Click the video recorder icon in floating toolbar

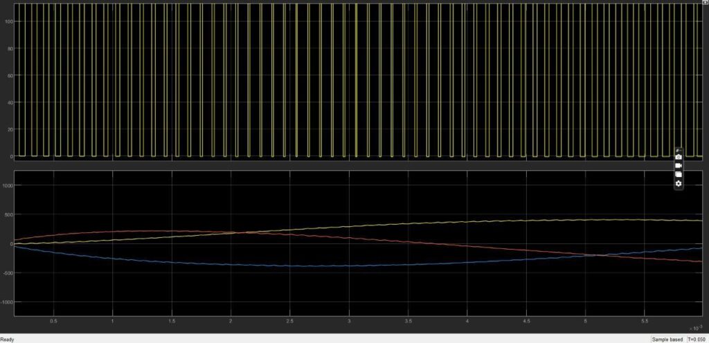point(679,166)
